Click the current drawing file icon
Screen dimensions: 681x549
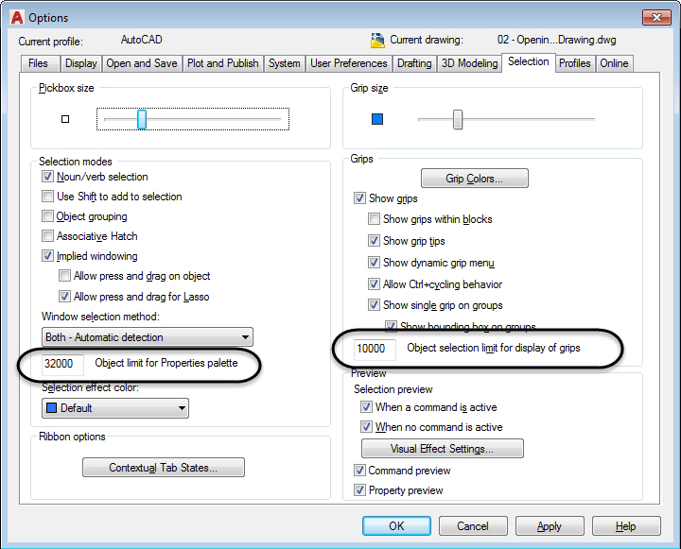377,41
